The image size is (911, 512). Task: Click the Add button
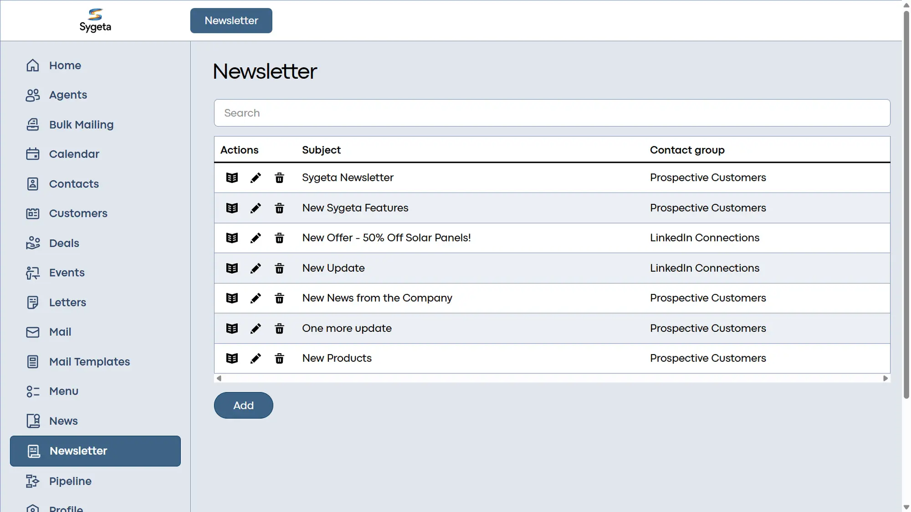coord(243,405)
